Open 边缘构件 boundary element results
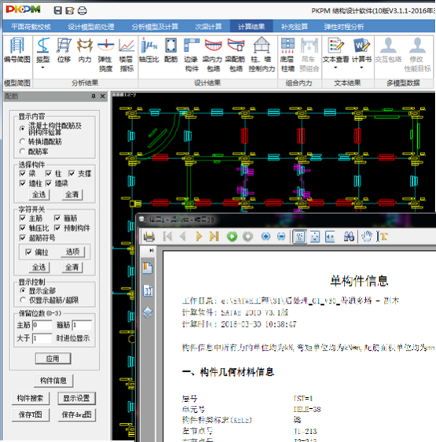436x442 pixels. pos(191,55)
